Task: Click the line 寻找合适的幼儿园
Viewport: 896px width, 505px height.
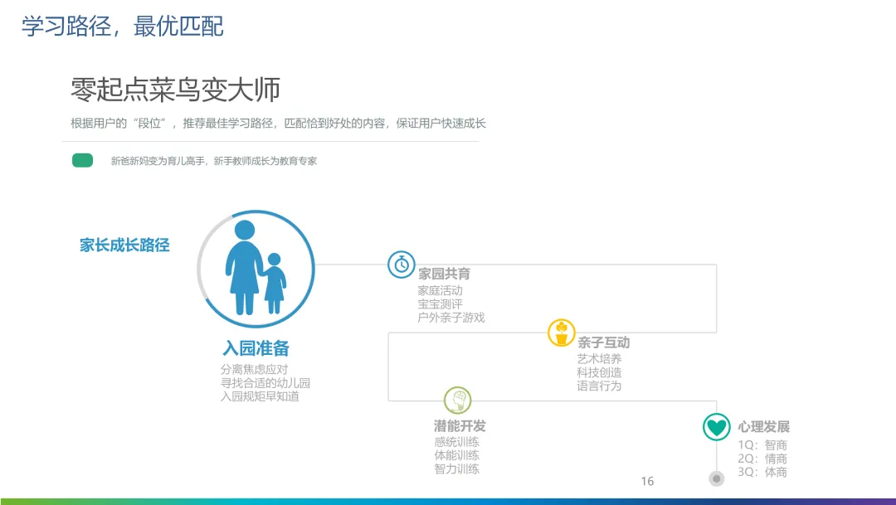Action: (265, 383)
